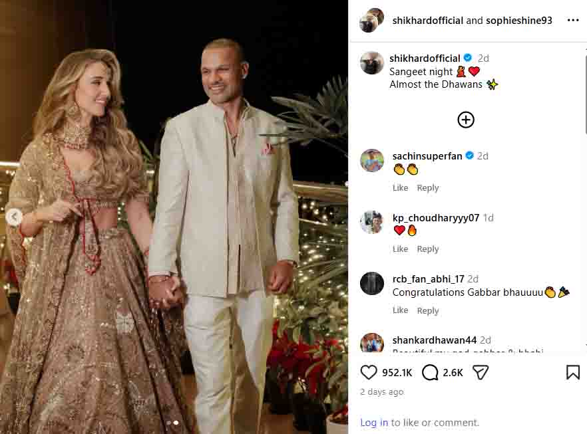Reply to kp_choudharyyy07's comment
Viewport: 587px width, 434px height.
427,249
